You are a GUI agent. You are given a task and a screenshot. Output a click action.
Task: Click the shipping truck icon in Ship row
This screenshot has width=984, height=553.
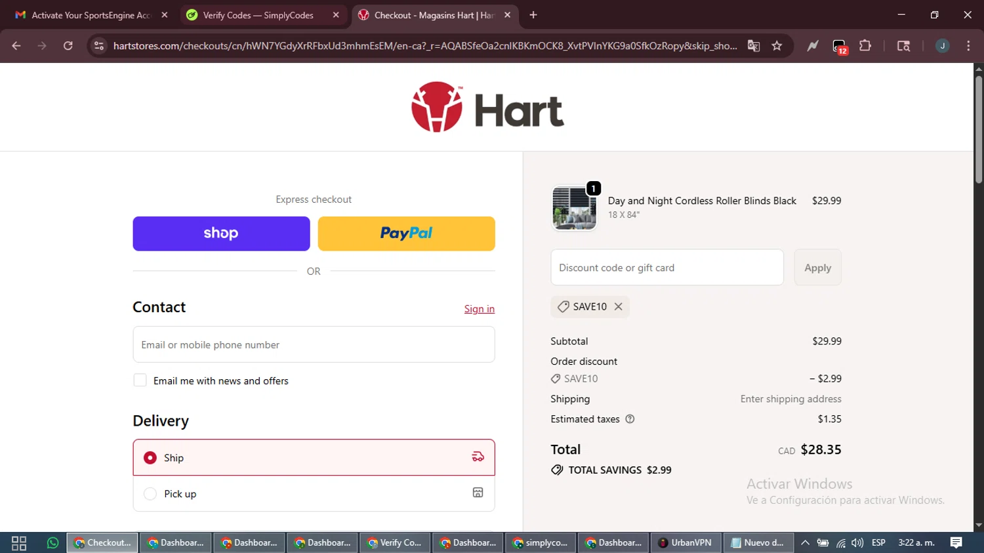pyautogui.click(x=478, y=457)
